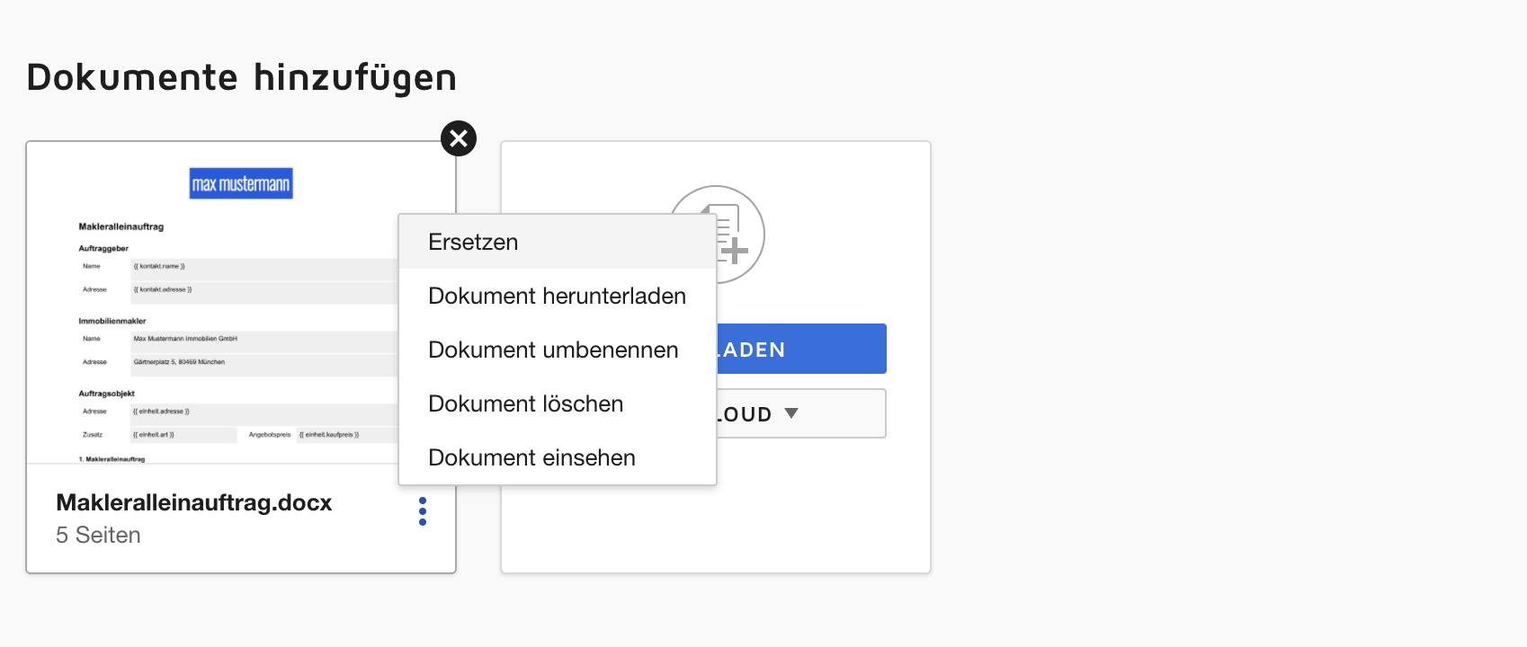
Task: Click the Makleralleinauftrag.docx file name
Action: pyautogui.click(x=194, y=502)
